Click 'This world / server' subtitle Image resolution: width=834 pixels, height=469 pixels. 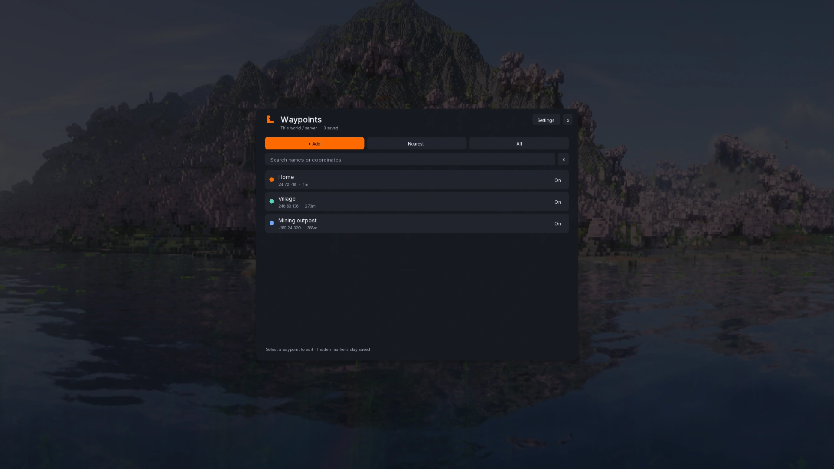pos(299,128)
